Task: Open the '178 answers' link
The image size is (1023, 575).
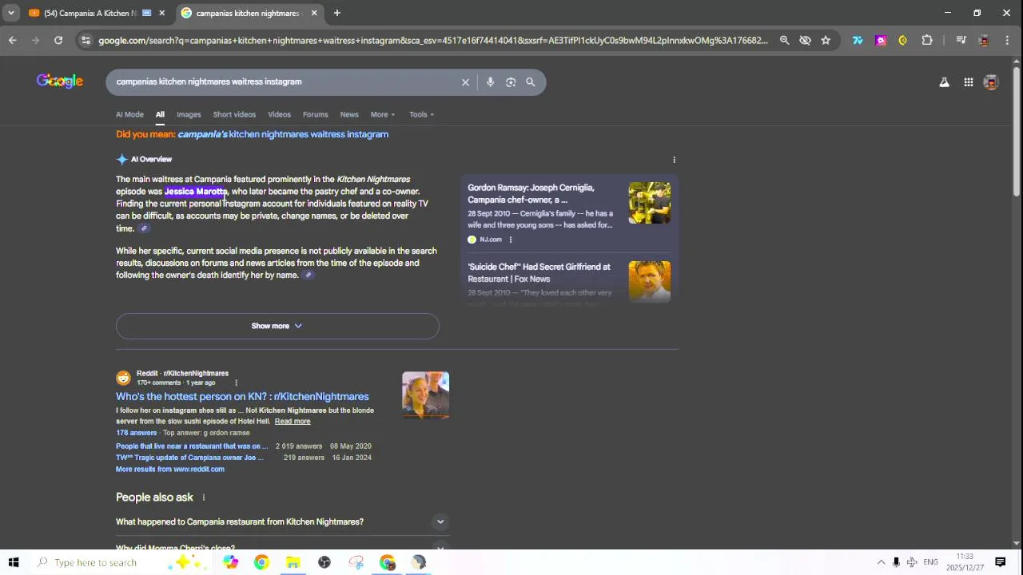Action: (136, 433)
